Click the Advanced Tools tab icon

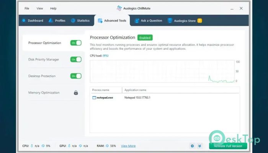point(100,21)
